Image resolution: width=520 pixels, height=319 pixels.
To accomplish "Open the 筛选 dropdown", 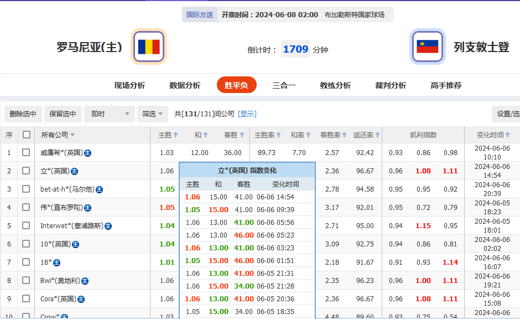I will coord(152,114).
